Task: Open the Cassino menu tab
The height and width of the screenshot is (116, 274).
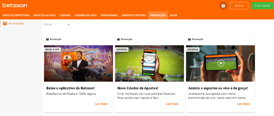Action: click(65, 15)
